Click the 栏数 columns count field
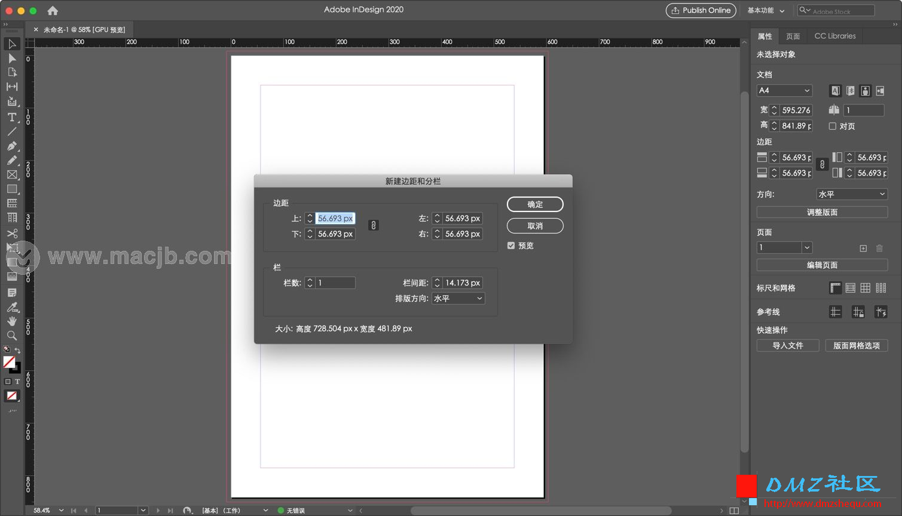Screen dimensions: 902x516 tap(335, 283)
